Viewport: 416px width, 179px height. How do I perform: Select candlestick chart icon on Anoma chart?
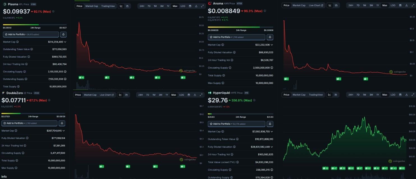tap(336, 5)
